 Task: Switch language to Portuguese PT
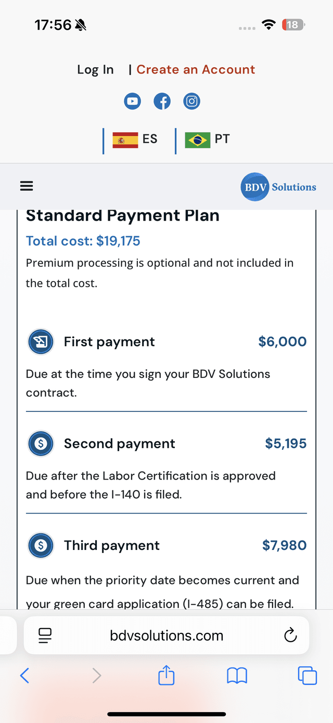(207, 139)
